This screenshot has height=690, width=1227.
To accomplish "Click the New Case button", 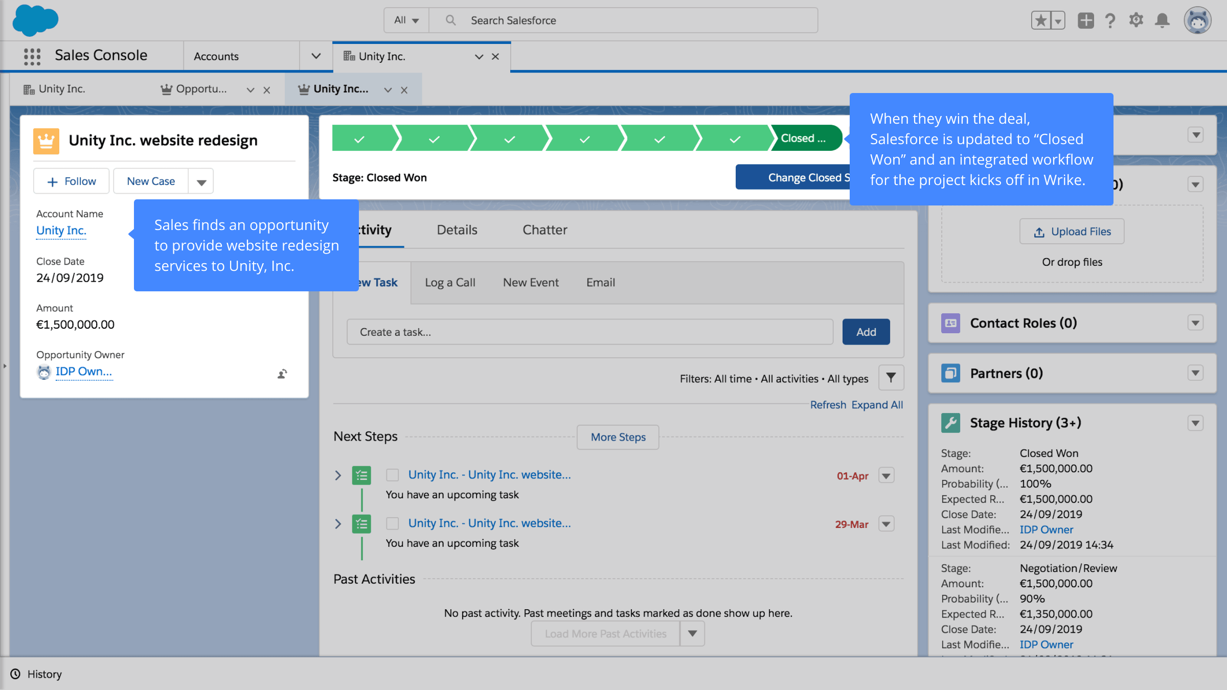I will pos(151,181).
